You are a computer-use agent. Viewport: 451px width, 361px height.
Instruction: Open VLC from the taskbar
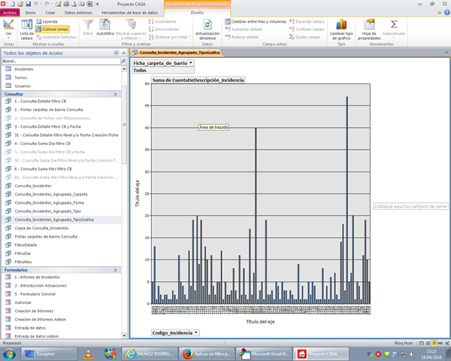click(x=88, y=353)
